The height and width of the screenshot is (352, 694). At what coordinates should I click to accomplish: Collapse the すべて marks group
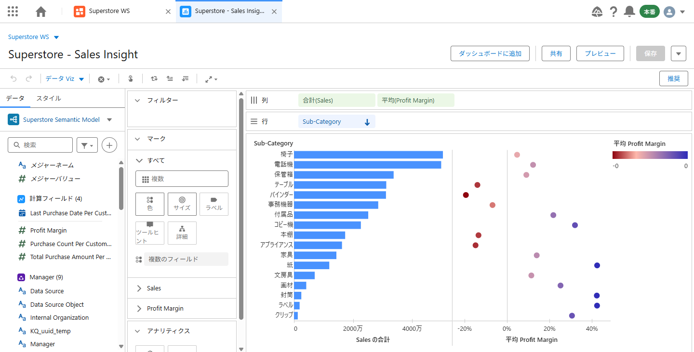[x=139, y=160]
